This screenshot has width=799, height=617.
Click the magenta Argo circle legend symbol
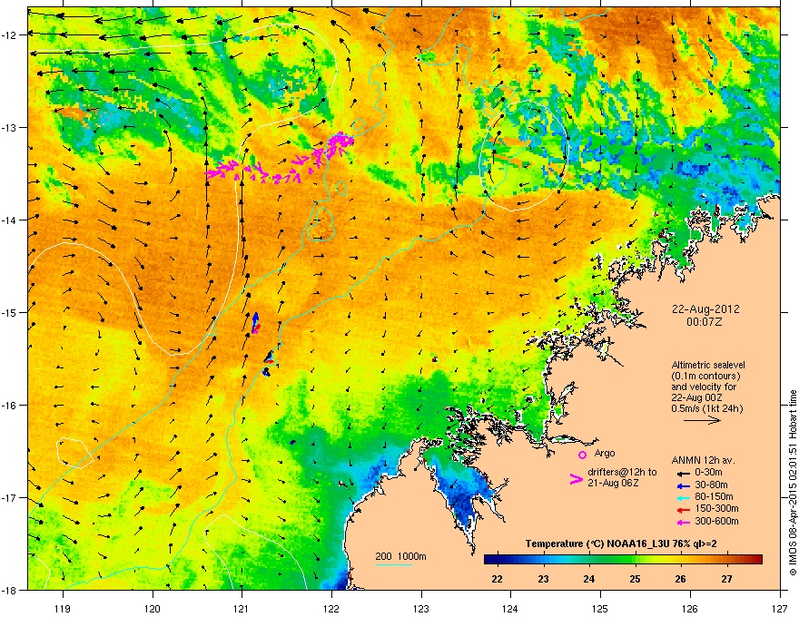click(x=582, y=455)
